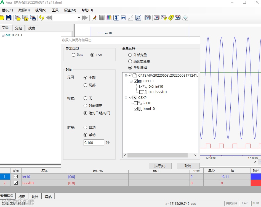Select the 无 mode option
Viewport: 261px width, 207px height.
pos(88,98)
